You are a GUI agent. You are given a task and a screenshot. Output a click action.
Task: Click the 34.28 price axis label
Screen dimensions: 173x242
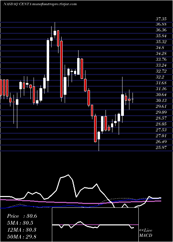coord(161,54)
